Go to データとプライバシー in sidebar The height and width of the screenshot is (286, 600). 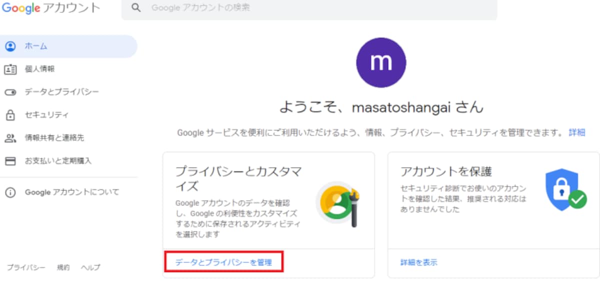tap(62, 92)
